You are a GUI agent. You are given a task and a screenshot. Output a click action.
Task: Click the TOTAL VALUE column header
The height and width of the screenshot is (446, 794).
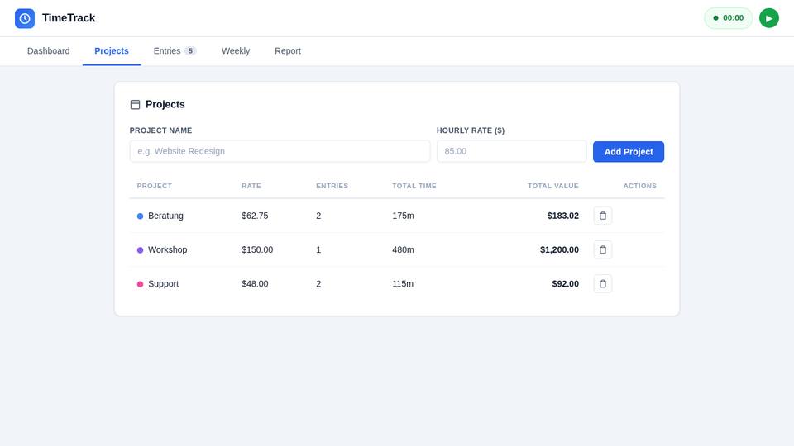point(553,186)
